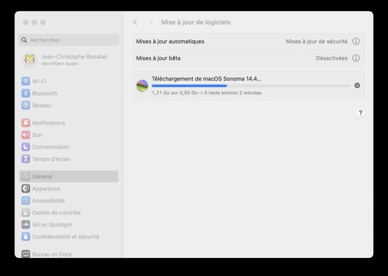Navigate back with the left chevron
The height and width of the screenshot is (276, 388).
point(135,22)
